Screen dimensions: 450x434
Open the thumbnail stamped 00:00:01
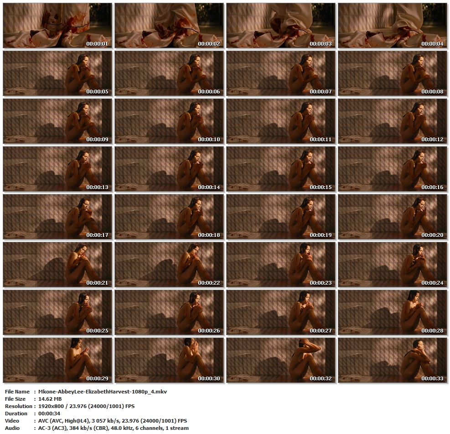[x=57, y=26]
